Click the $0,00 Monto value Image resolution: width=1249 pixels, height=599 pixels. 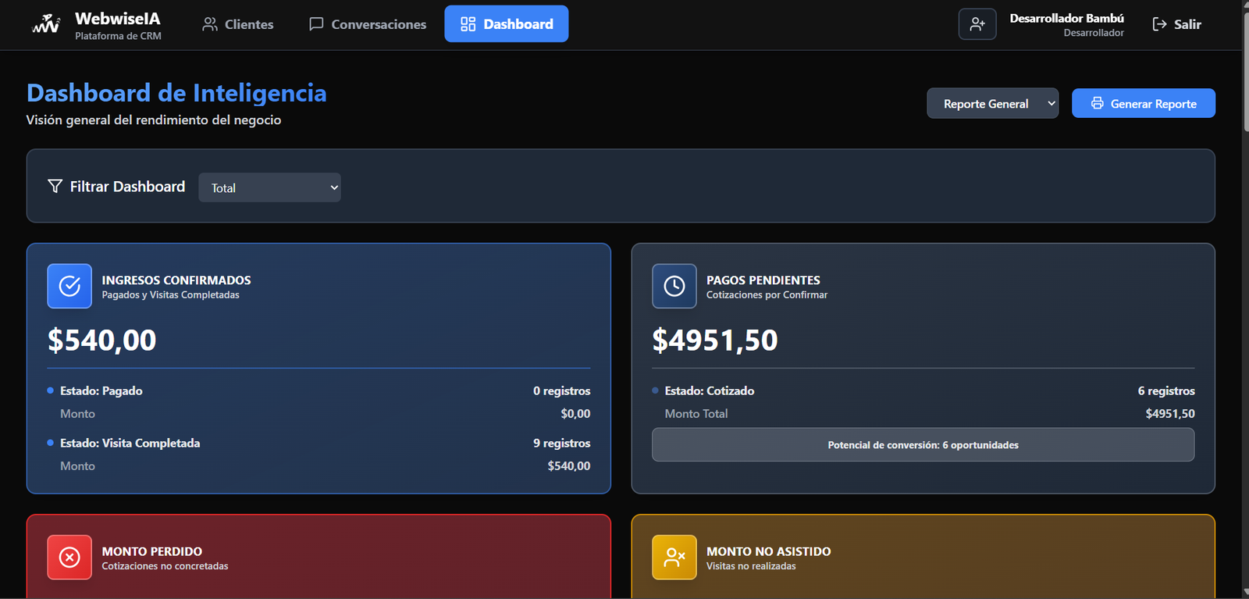(x=575, y=413)
